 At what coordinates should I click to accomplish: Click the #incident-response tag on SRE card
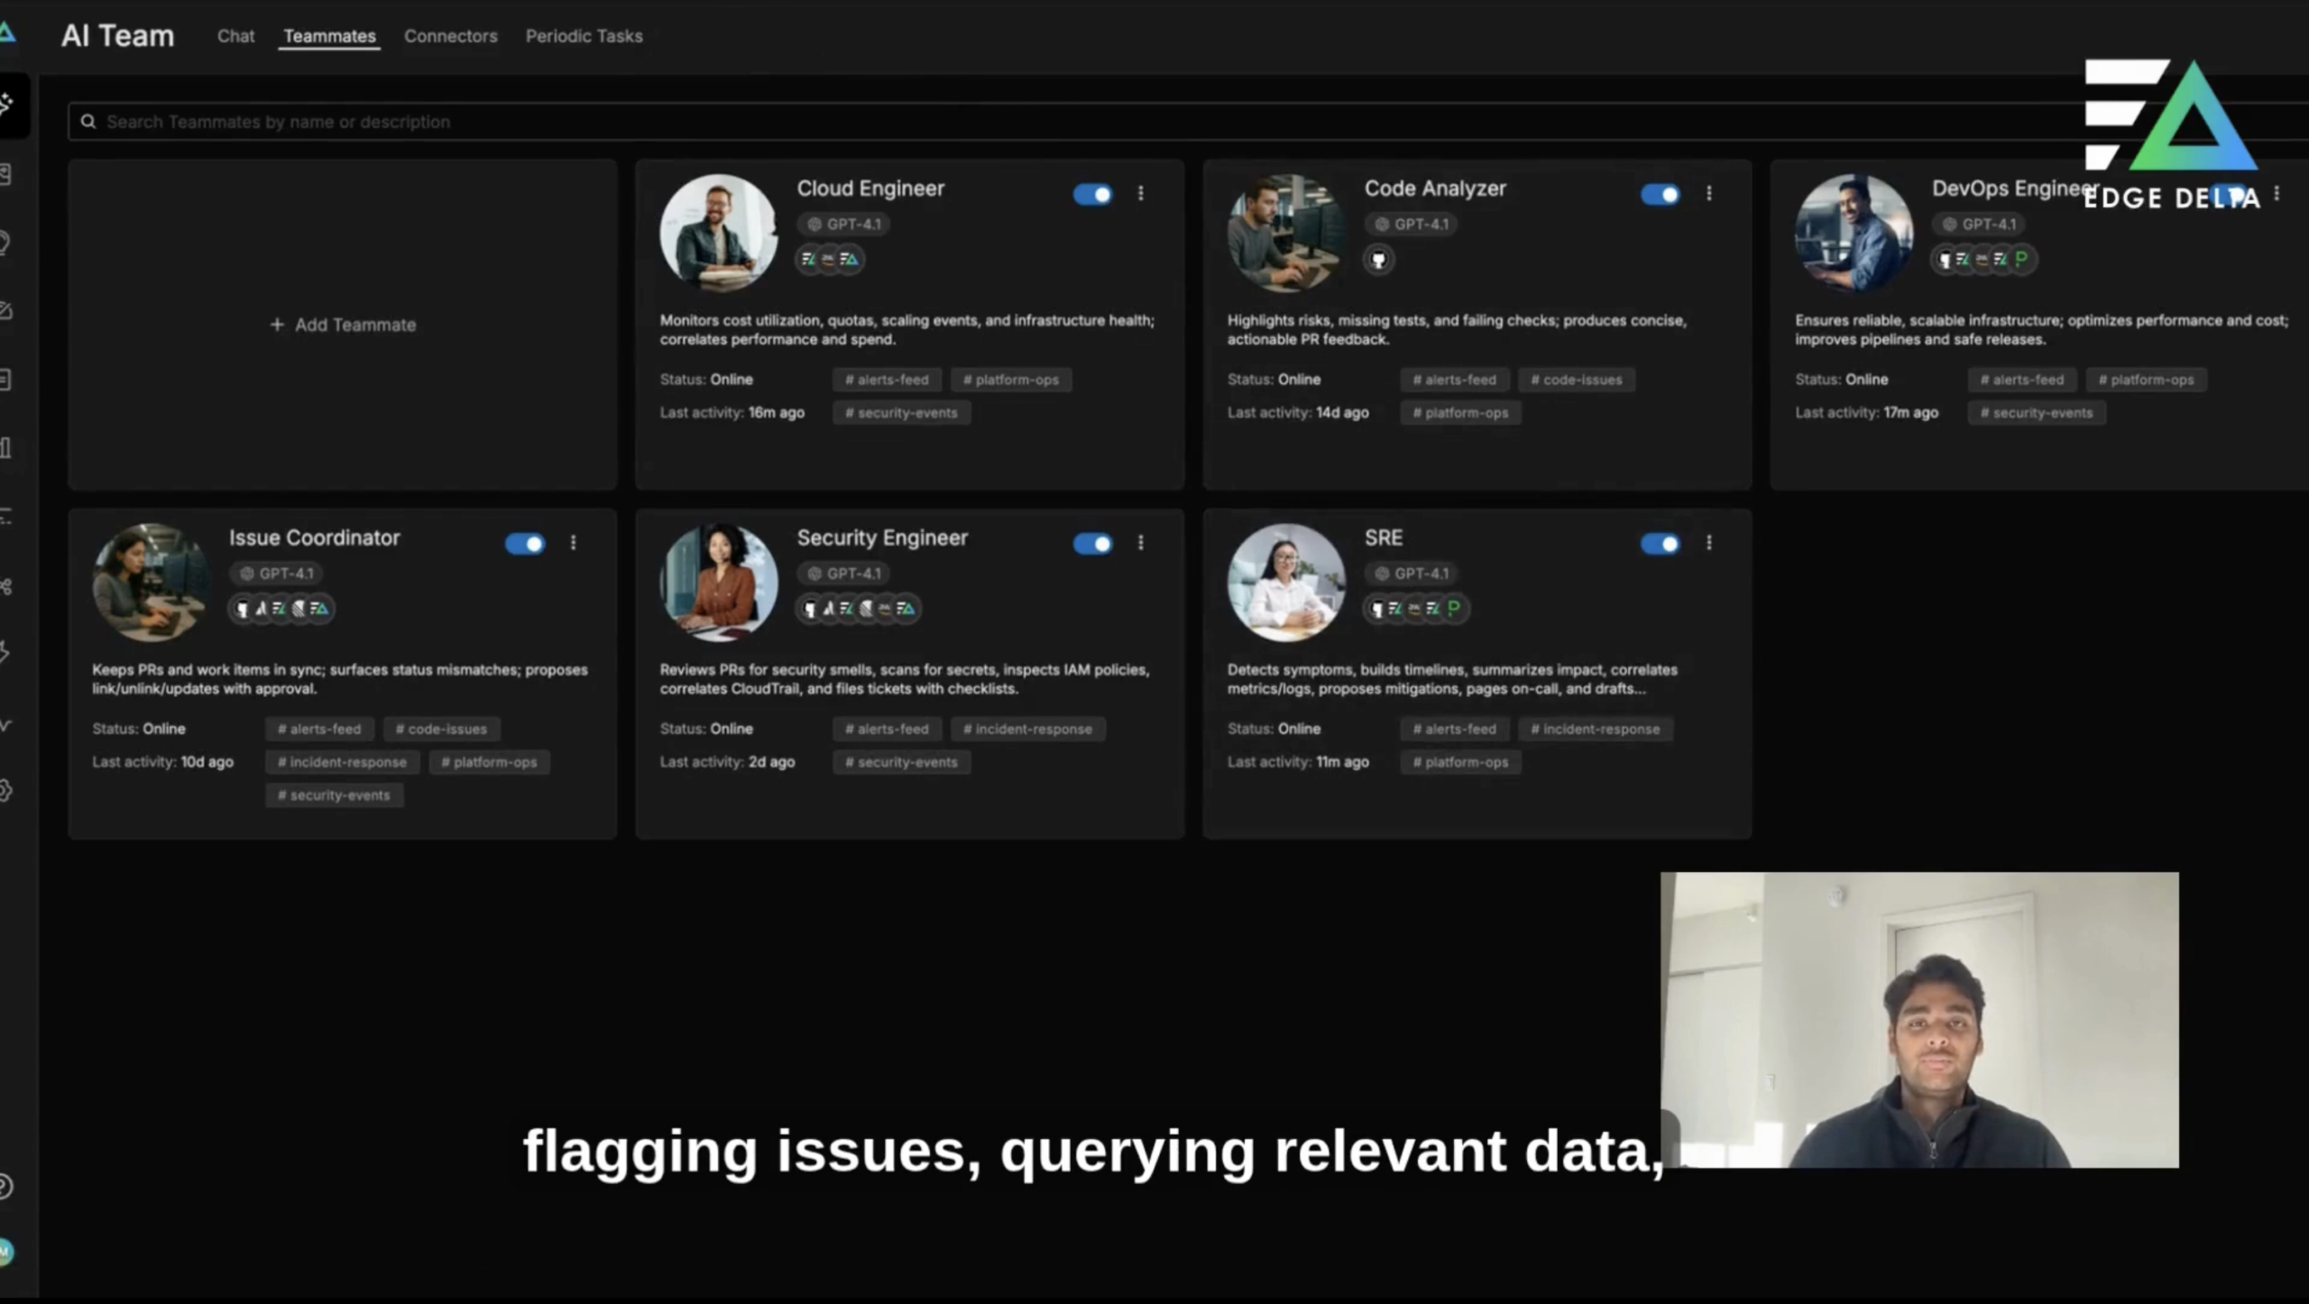click(x=1595, y=729)
